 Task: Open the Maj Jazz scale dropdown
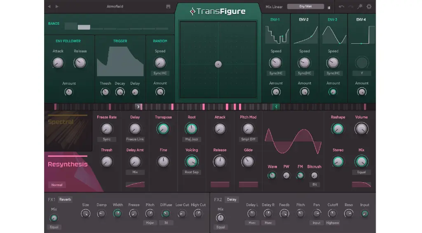point(191,139)
